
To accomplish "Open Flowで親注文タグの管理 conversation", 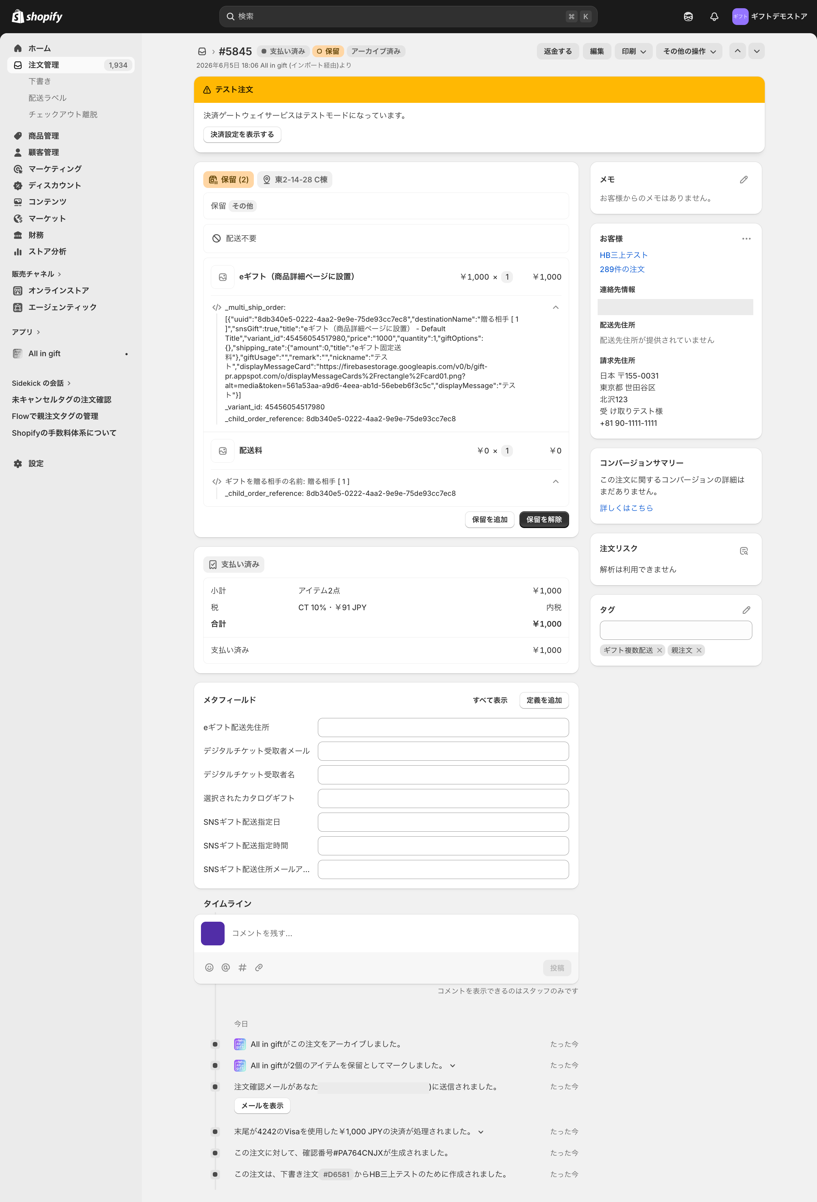I will (55, 416).
